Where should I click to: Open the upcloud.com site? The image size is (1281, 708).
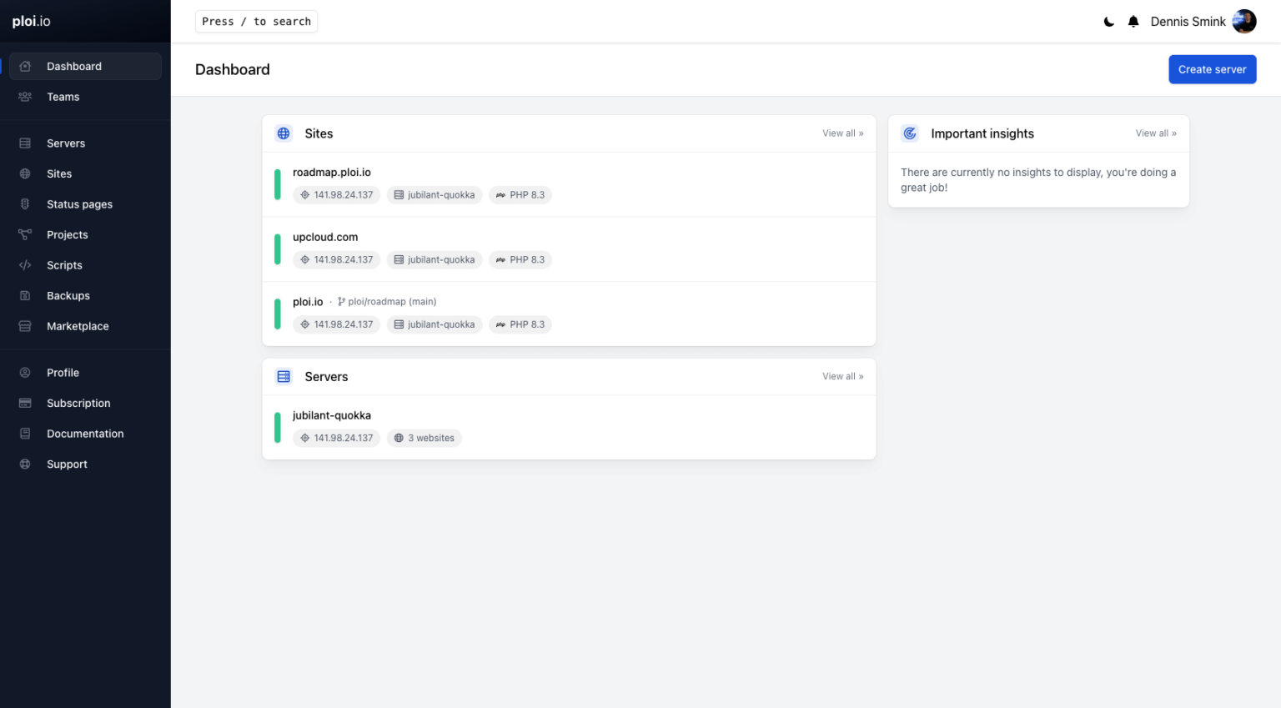point(325,238)
